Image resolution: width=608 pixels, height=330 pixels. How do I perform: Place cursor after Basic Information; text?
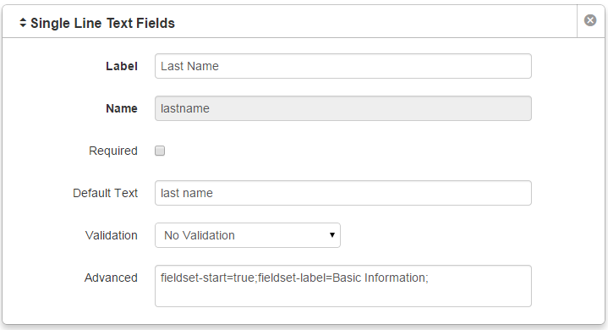tap(430, 278)
